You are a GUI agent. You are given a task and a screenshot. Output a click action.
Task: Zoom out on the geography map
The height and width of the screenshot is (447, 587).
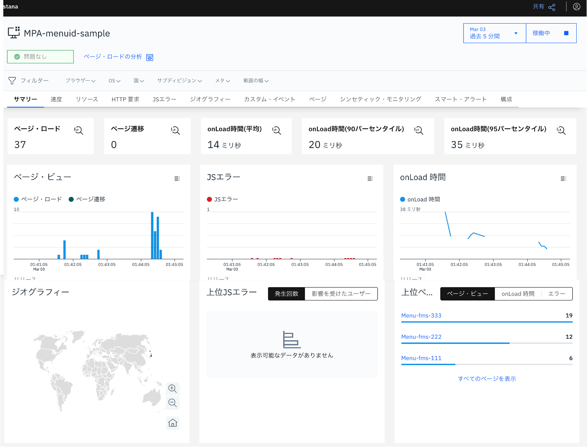pos(173,403)
